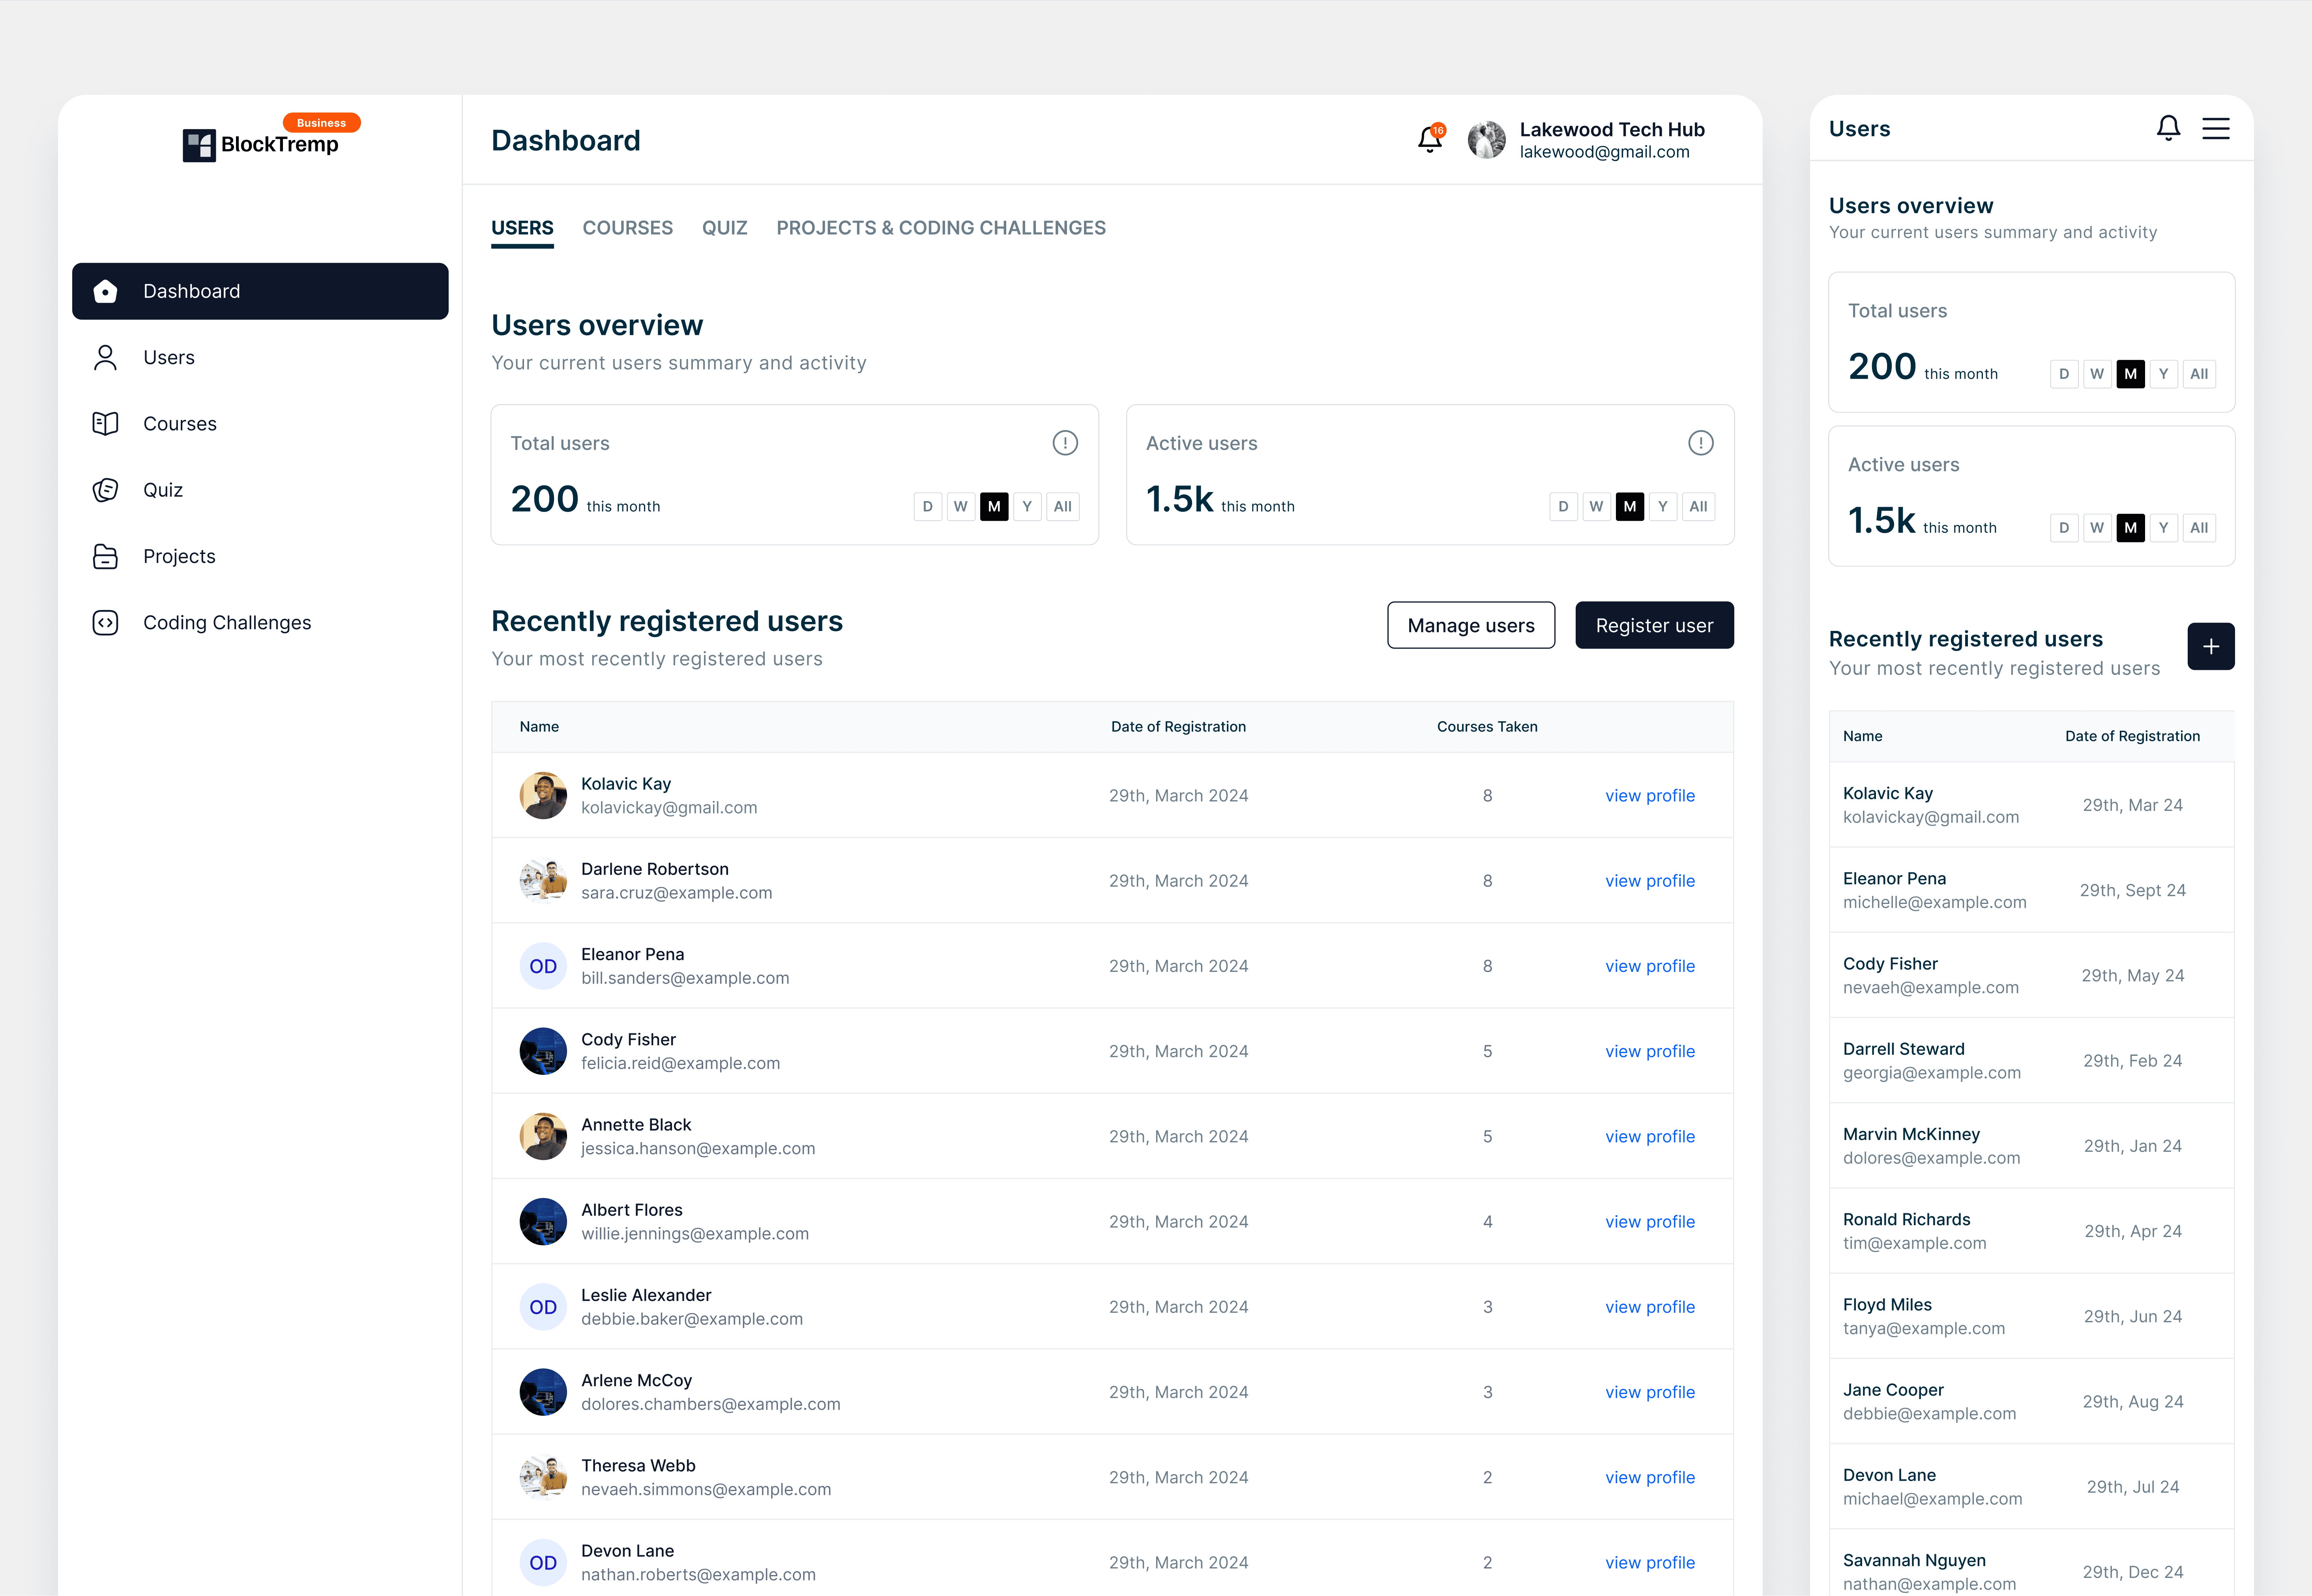
Task: Click the Coding Challenges code icon
Action: [105, 622]
